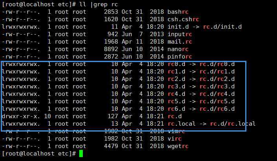The width and height of the screenshot is (277, 161).
Task: Select the file name 'nanorc'
Action: tap(178, 49)
